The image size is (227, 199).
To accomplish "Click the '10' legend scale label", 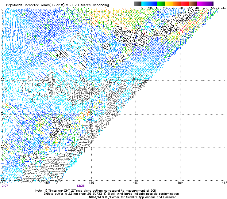I will point(150,8).
